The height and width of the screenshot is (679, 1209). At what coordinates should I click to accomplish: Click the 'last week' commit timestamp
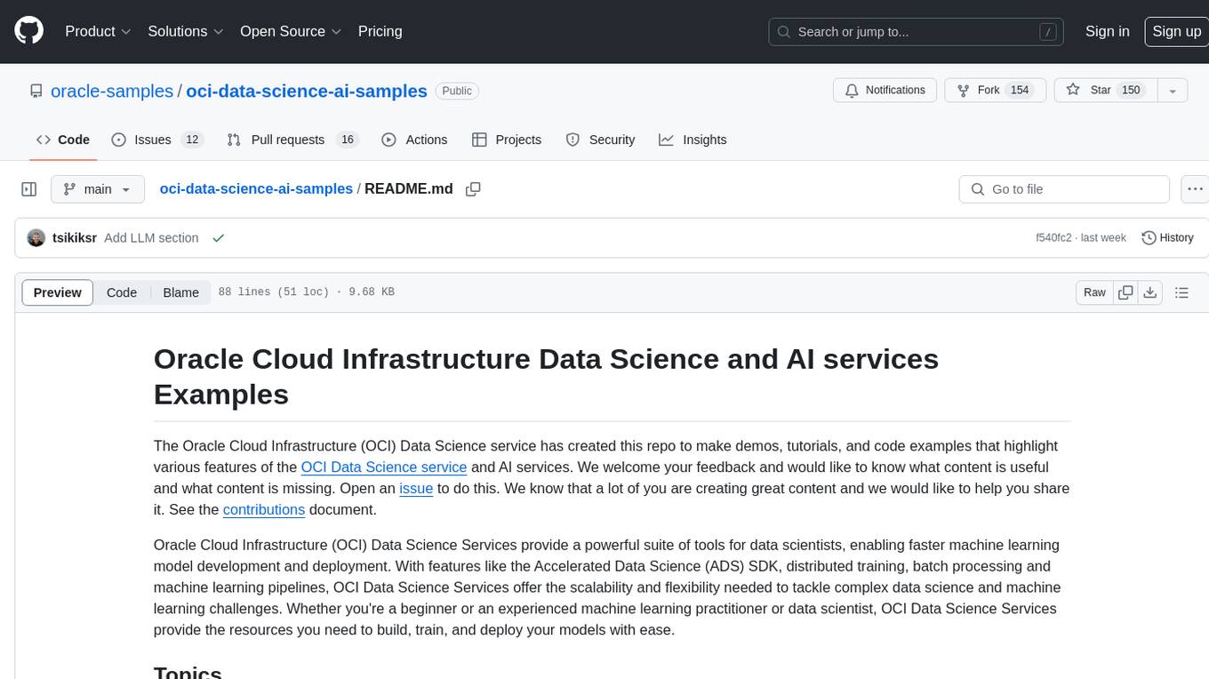1103,238
